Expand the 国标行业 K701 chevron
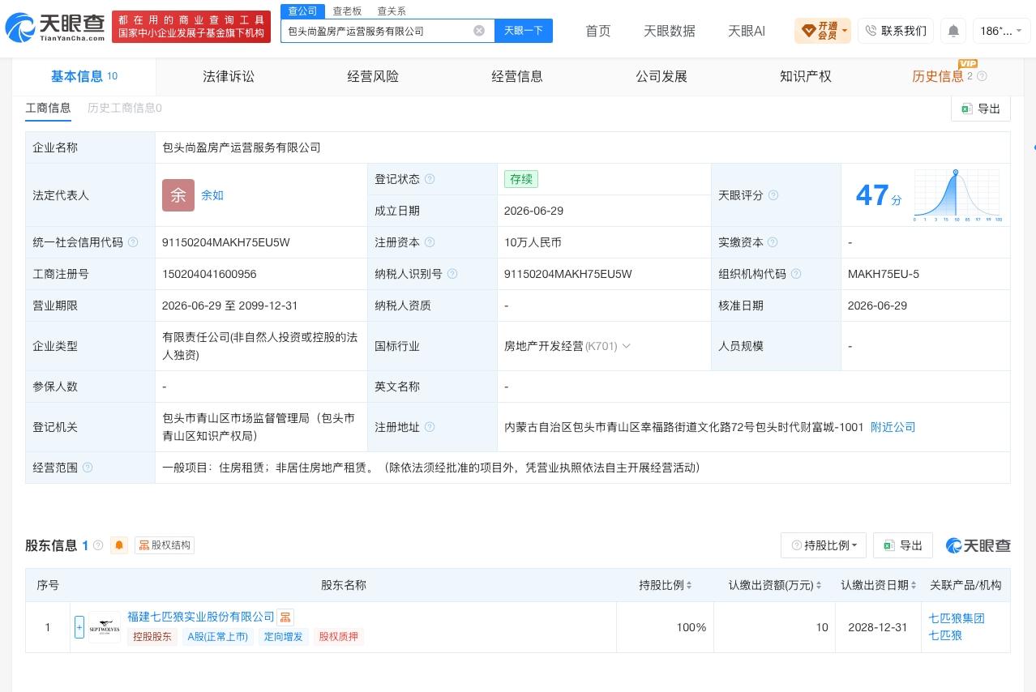1036x692 pixels. 626,346
